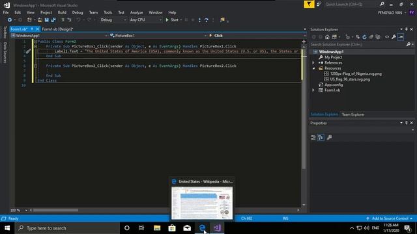Click the Solution Explorer Refresh icon
The width and height of the screenshot is (417, 234).
tap(364, 37)
